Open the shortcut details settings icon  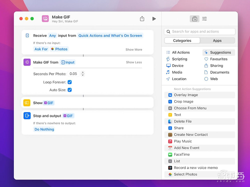coord(204,19)
